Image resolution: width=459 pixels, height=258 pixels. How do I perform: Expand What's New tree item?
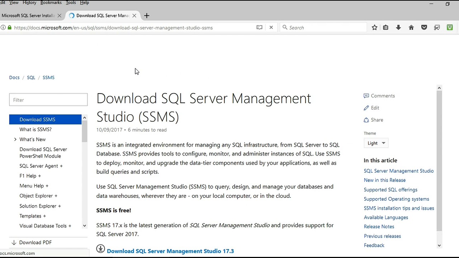click(15, 139)
